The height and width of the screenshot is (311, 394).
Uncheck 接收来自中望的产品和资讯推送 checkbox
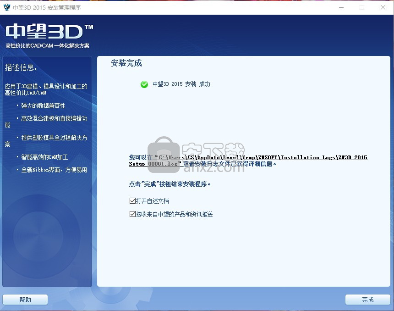point(132,214)
